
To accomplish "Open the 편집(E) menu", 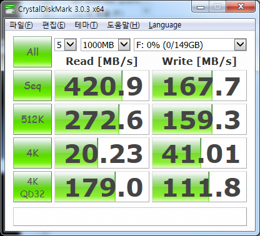I will [54, 25].
